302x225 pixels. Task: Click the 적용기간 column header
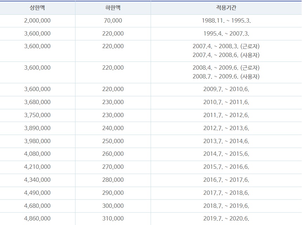pos(226,8)
